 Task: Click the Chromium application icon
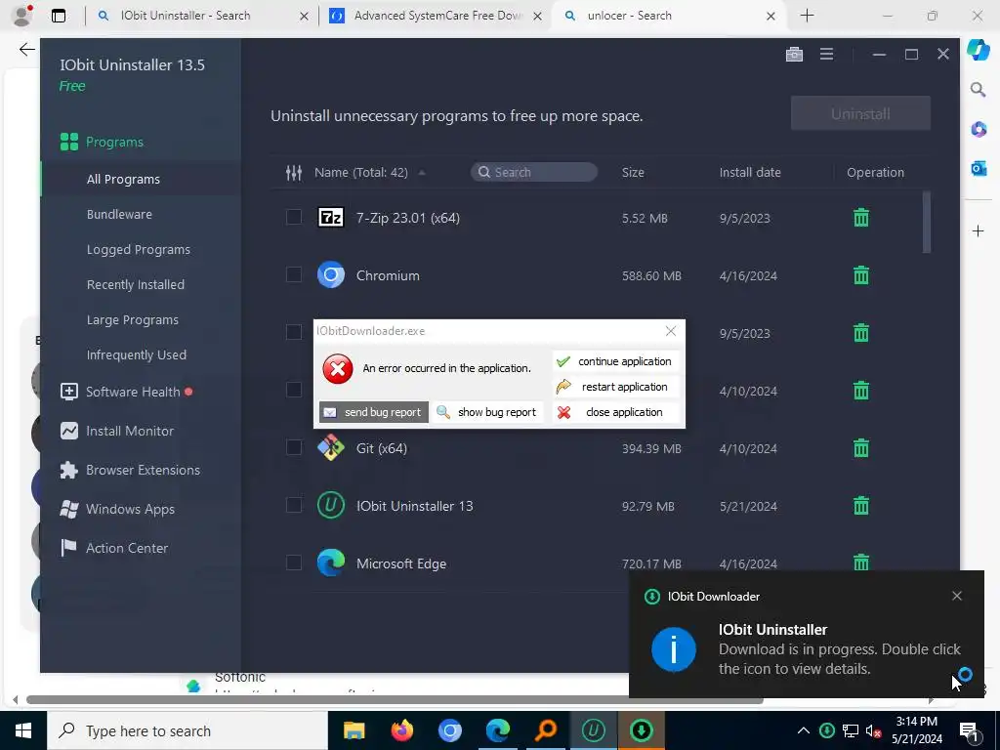coord(331,275)
